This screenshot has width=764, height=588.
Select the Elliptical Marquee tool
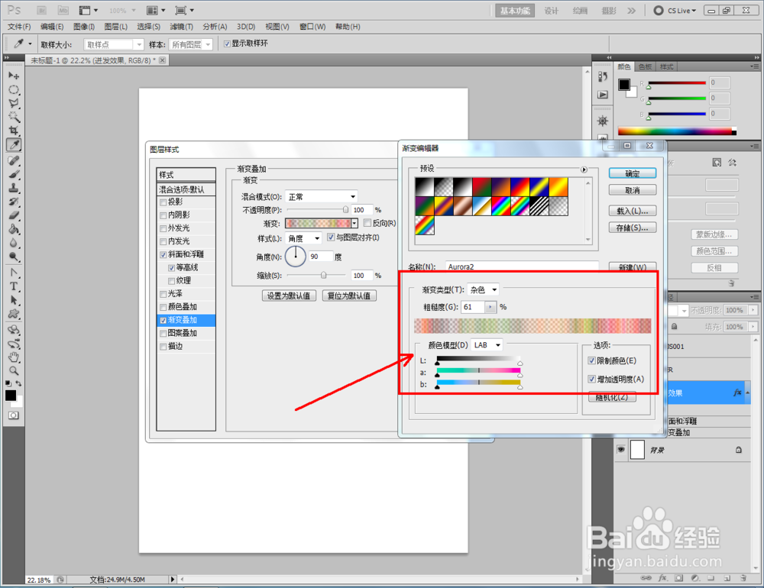(x=14, y=89)
